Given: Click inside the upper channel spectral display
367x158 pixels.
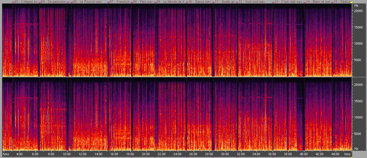Looking at the screenshot, I should 177,41.
